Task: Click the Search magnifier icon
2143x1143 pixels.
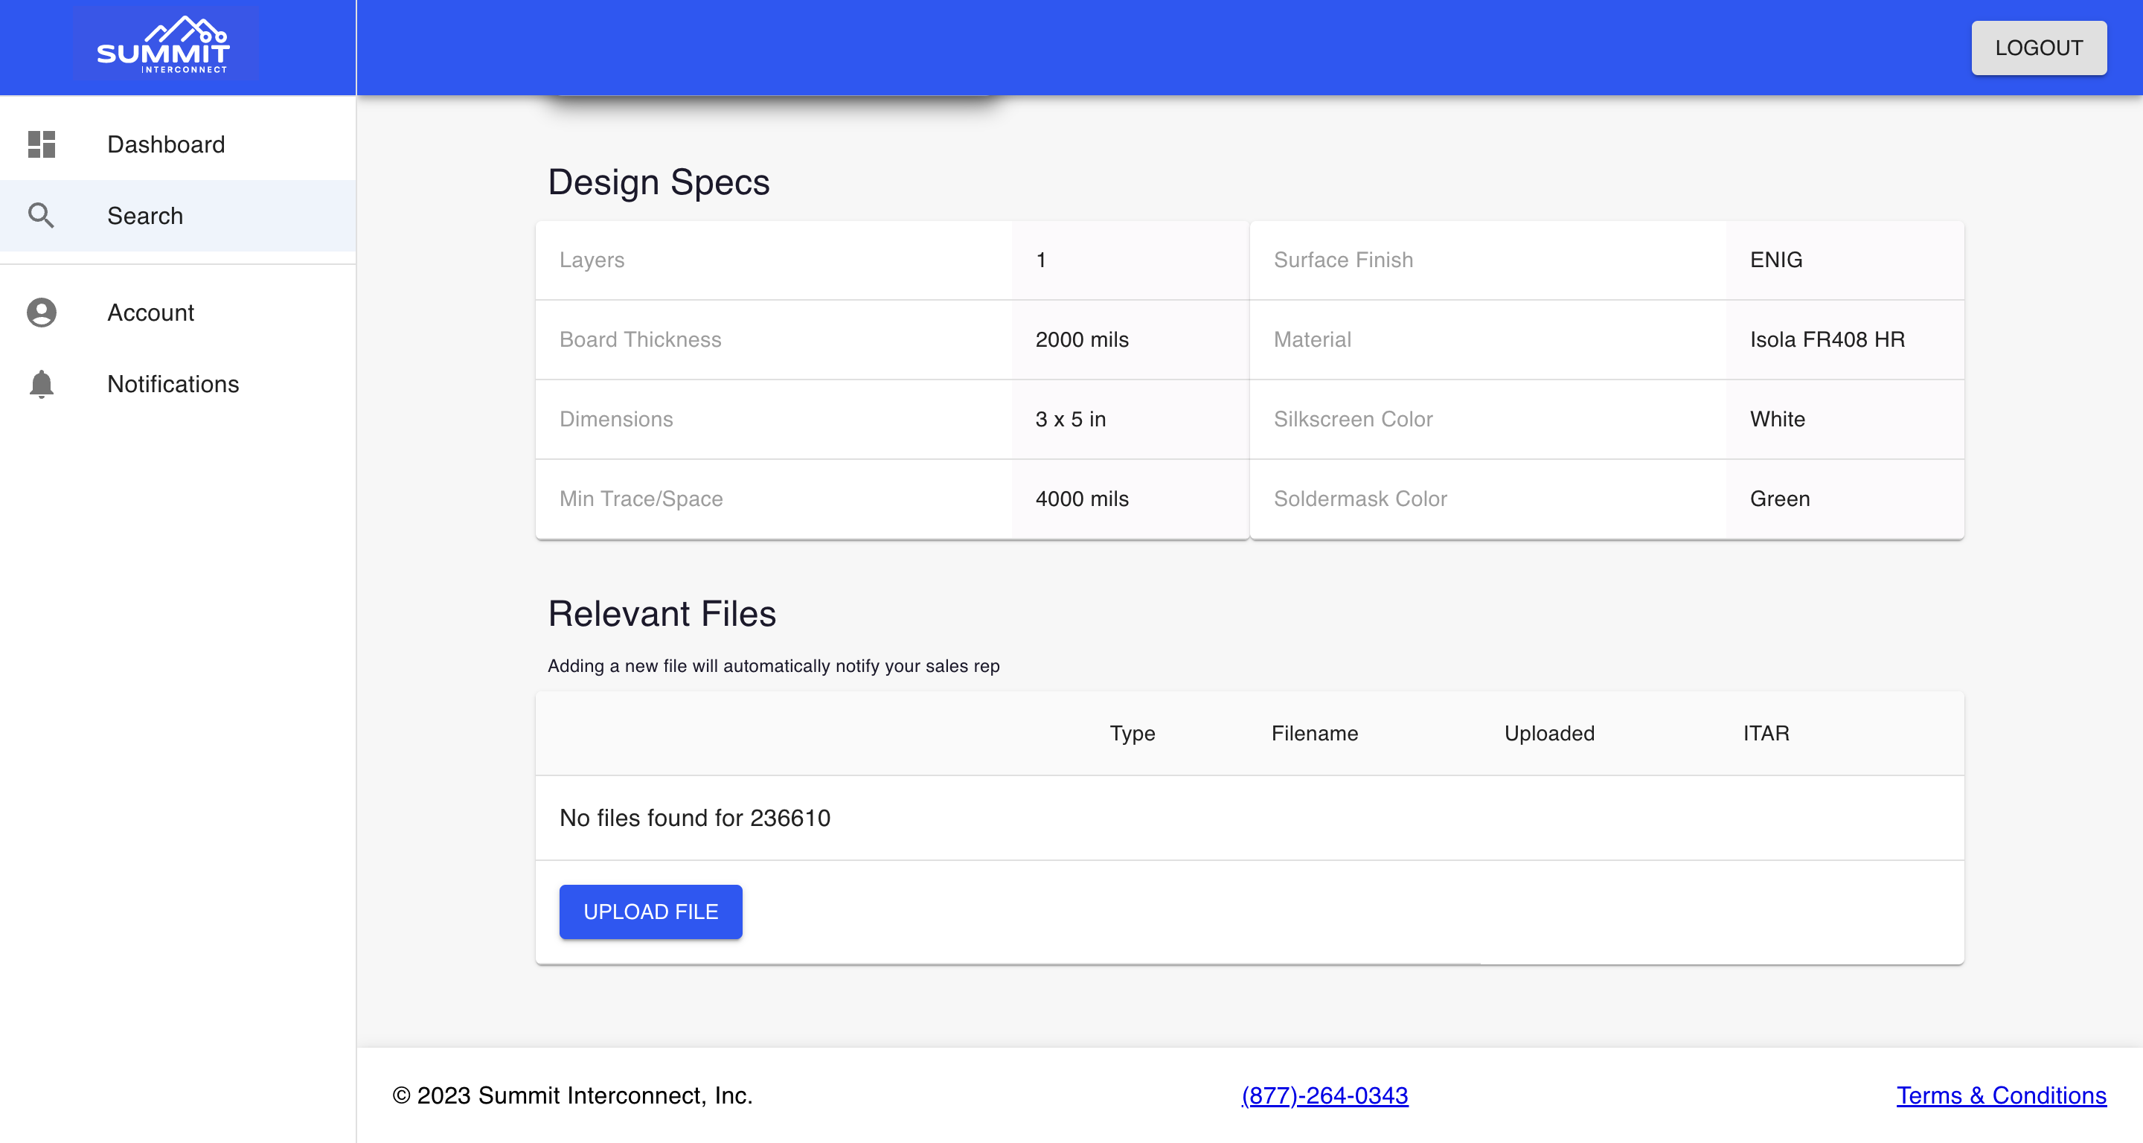Action: (42, 216)
